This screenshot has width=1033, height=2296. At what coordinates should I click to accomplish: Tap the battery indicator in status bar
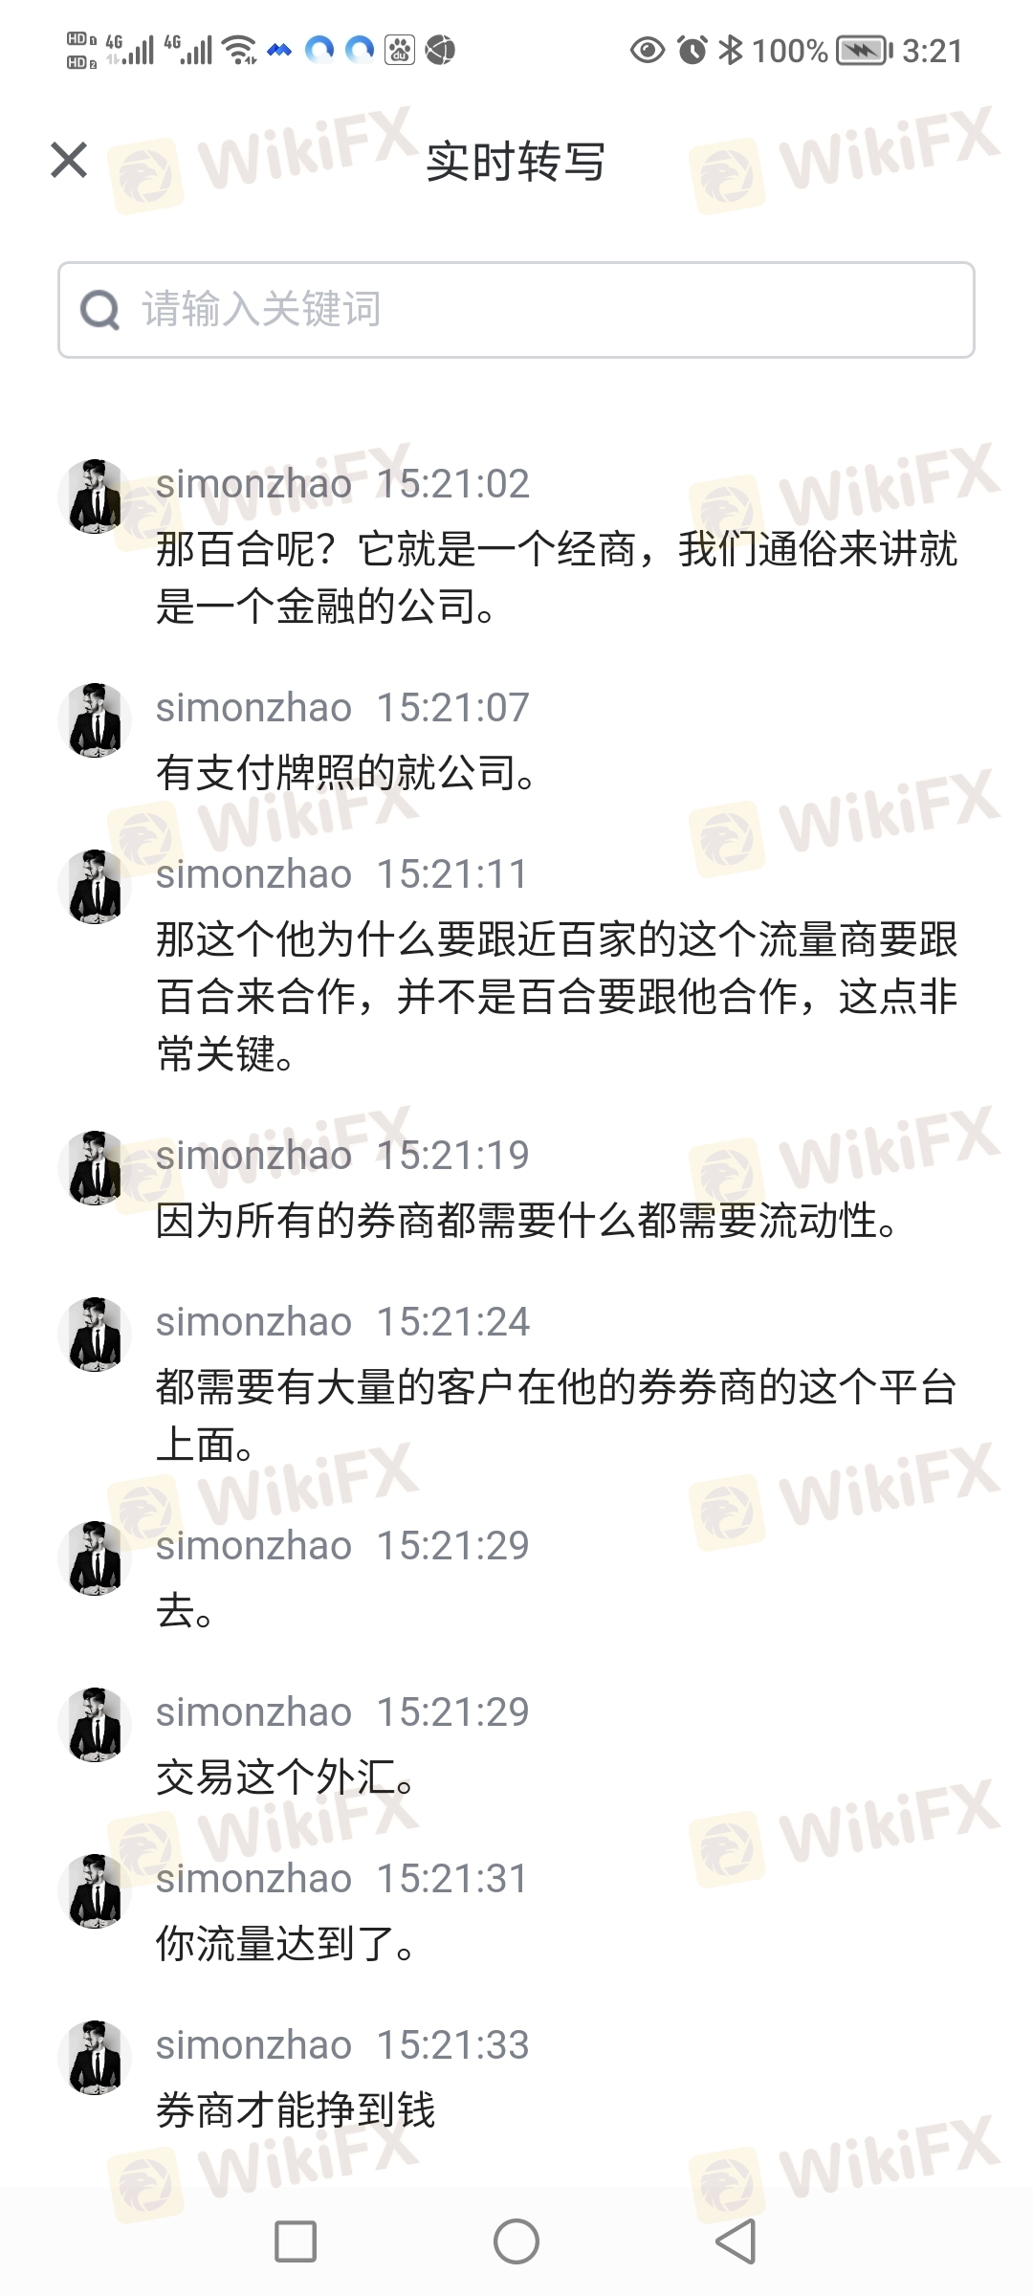pyautogui.click(x=865, y=50)
